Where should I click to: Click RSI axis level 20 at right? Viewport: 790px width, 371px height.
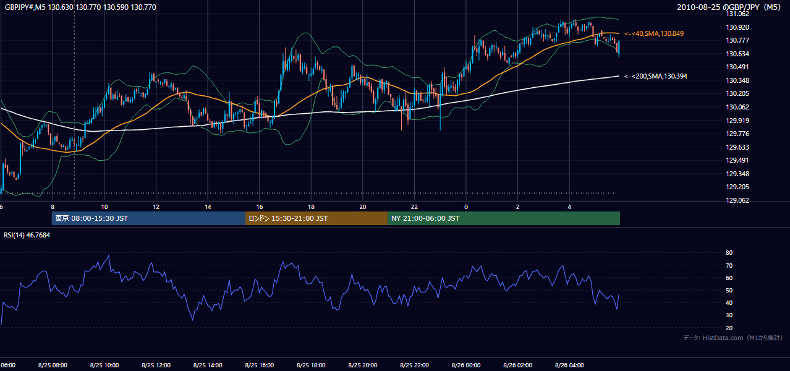(x=729, y=328)
